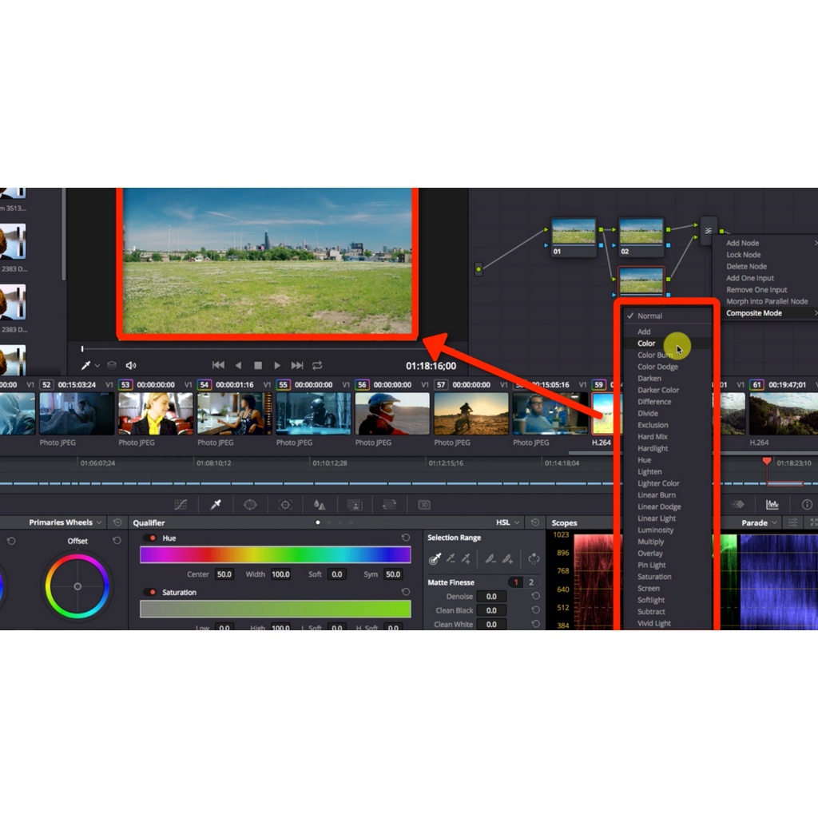Open the Scopes palette icon in toolbar
Image resolution: width=818 pixels, height=818 pixels.
[772, 505]
